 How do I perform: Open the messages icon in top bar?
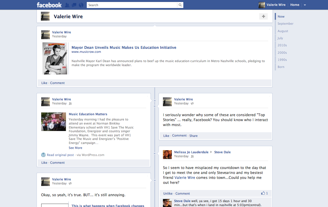[x=74, y=5]
